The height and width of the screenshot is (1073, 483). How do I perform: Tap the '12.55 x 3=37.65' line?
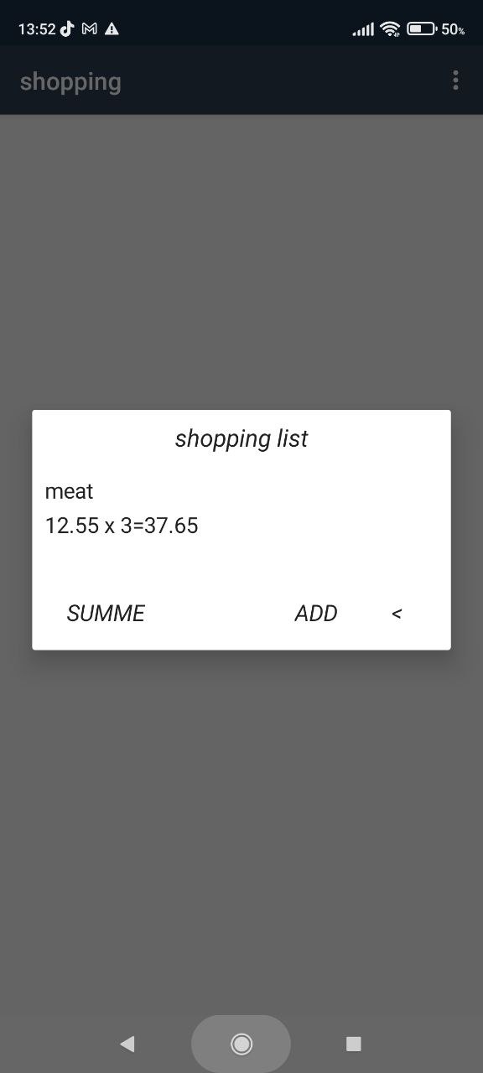pos(122,526)
